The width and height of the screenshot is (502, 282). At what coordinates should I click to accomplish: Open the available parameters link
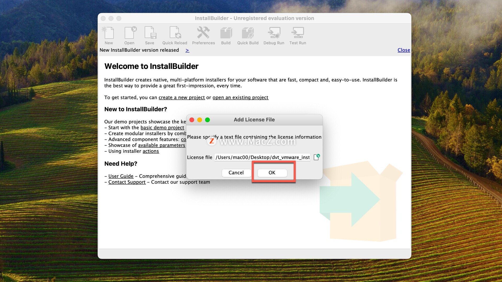(162, 145)
